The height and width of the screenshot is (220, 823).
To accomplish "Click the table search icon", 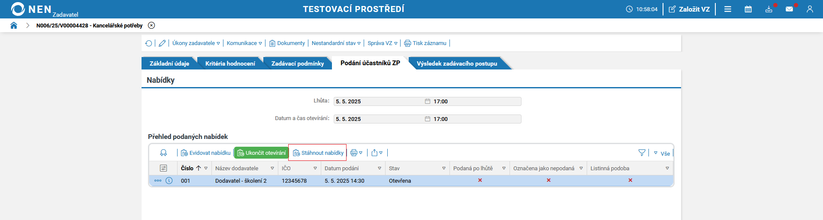I will click(x=163, y=153).
